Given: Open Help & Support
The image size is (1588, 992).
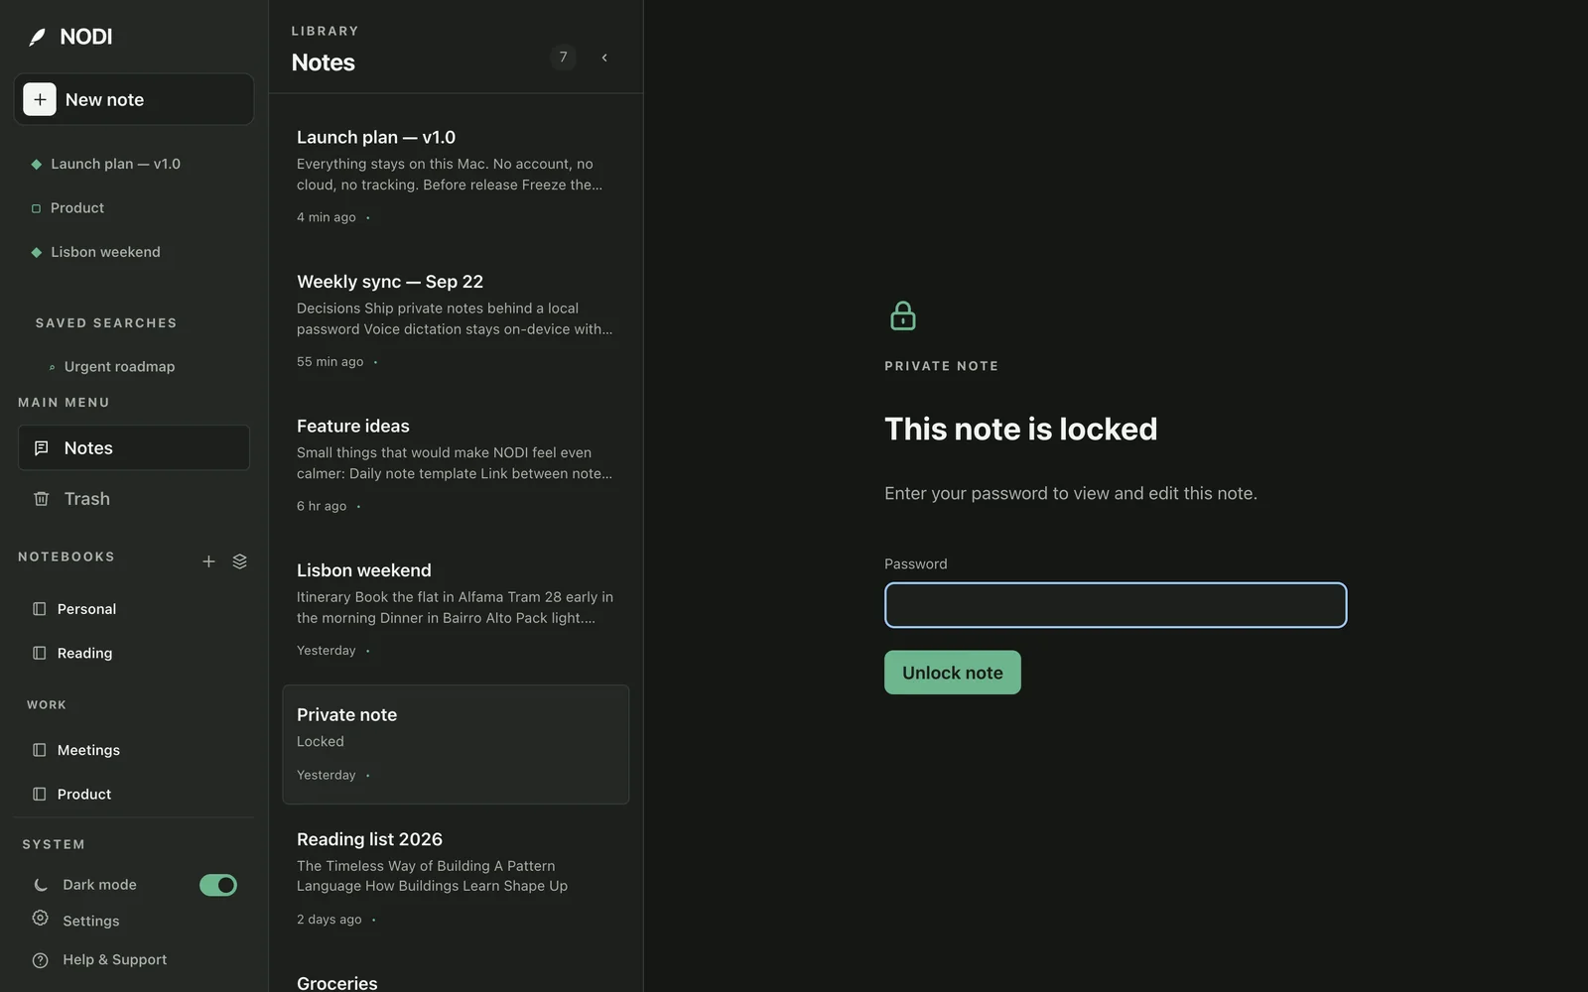Looking at the screenshot, I should point(114,960).
